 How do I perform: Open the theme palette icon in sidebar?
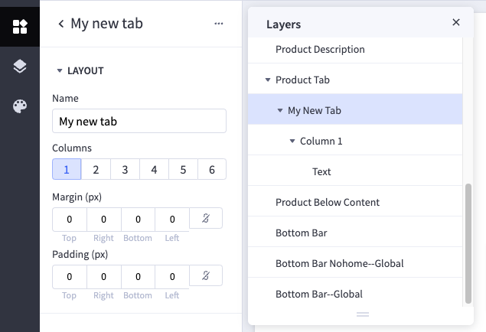(x=20, y=106)
